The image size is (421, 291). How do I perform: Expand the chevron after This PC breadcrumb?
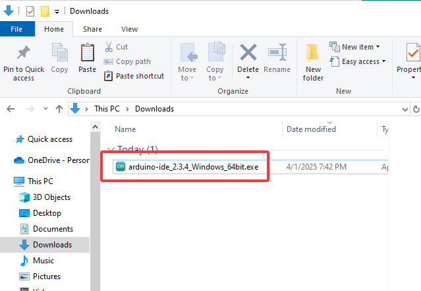coord(127,109)
